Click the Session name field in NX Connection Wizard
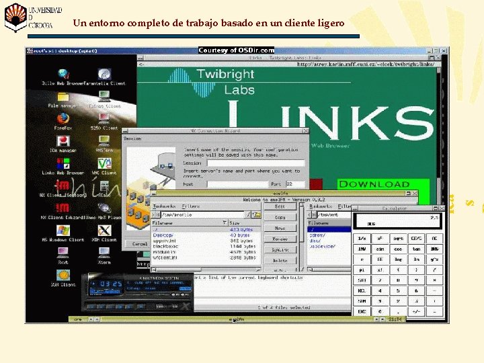This screenshot has width=484, height=363. [x=256, y=163]
